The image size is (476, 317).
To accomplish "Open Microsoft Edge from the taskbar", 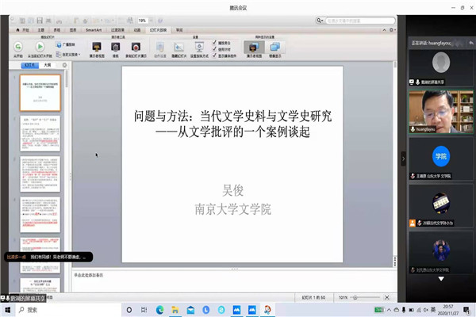I will [x=159, y=309].
